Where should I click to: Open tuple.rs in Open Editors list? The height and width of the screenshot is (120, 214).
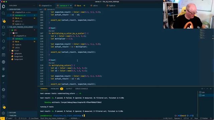coord(22,24)
